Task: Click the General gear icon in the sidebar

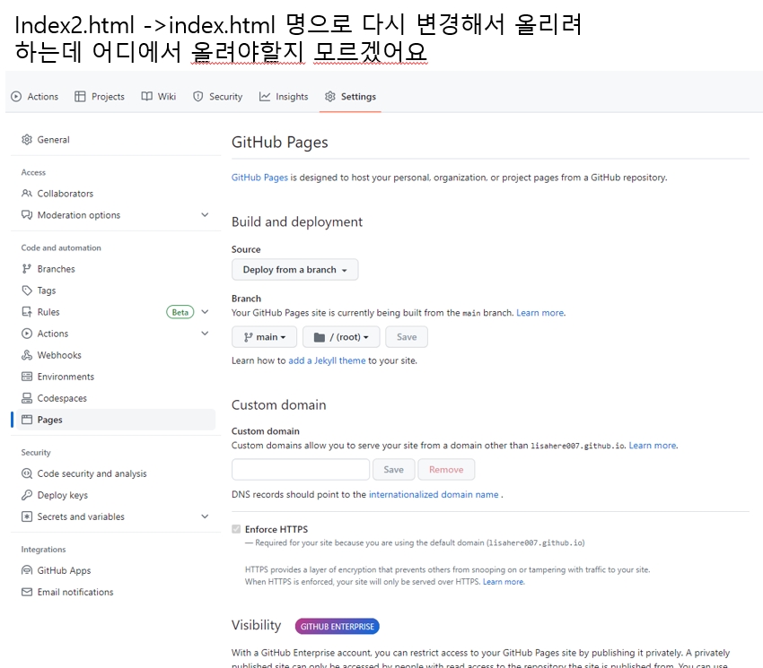Action: [27, 140]
